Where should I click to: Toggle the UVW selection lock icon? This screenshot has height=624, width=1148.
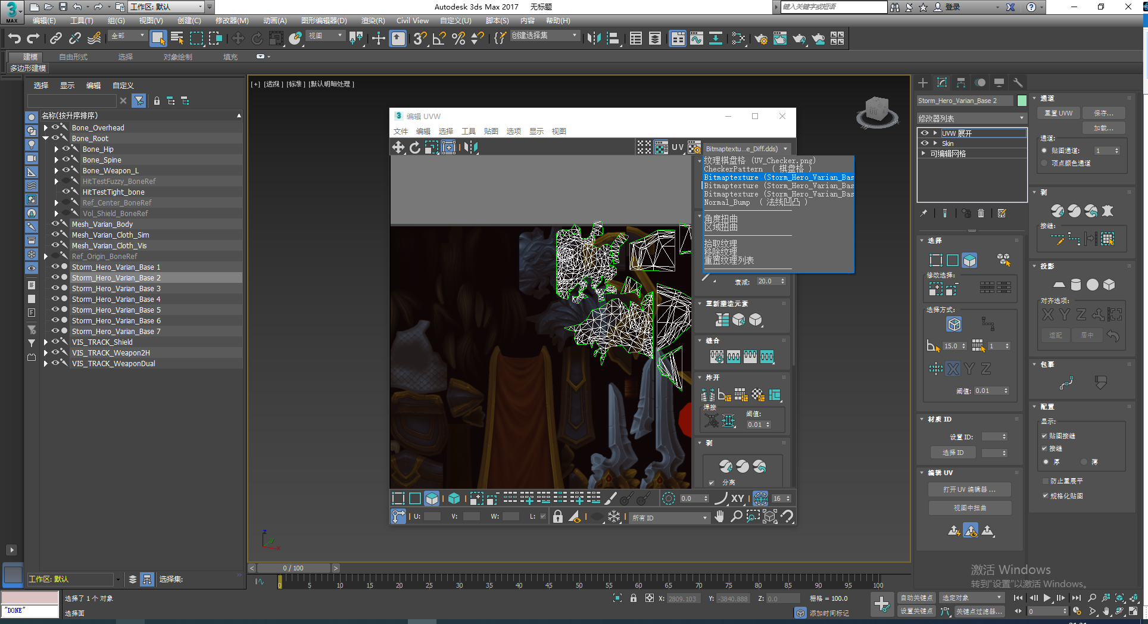tap(557, 516)
